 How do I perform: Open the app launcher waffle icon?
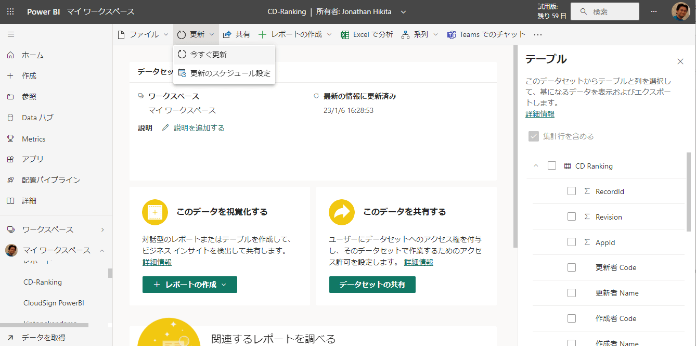[x=11, y=11]
